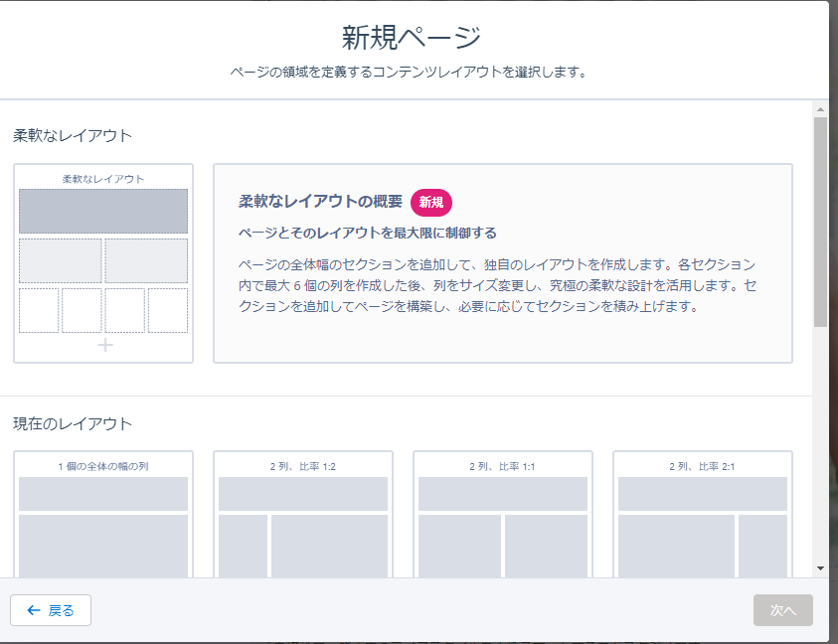
Task: Select the 柔軟なレイアウト thumbnail card
Action: pos(103,263)
